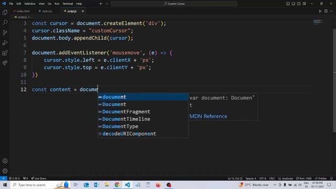Open the View menu
Screen dimensions: 336x189
[x=41, y=4]
